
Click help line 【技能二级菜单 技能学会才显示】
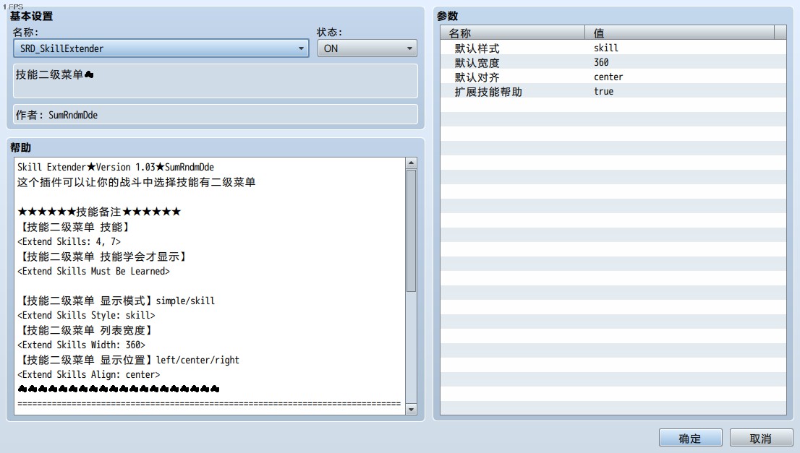(x=102, y=256)
